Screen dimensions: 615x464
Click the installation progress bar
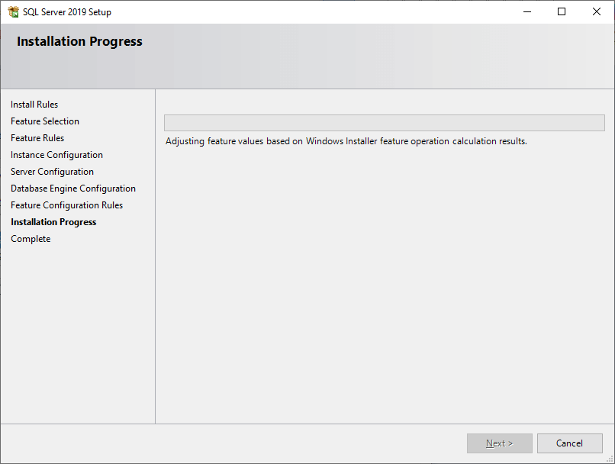(384, 123)
